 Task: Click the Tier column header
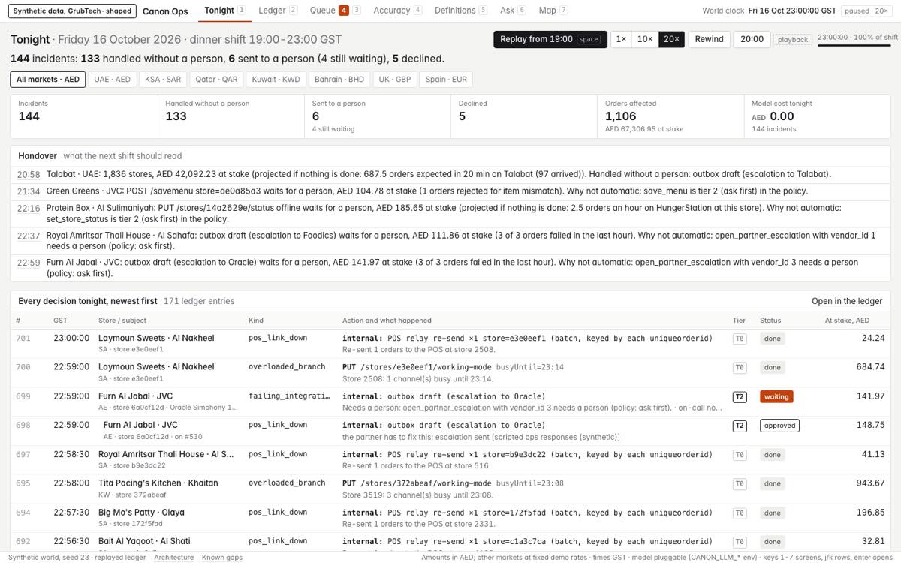[739, 321]
